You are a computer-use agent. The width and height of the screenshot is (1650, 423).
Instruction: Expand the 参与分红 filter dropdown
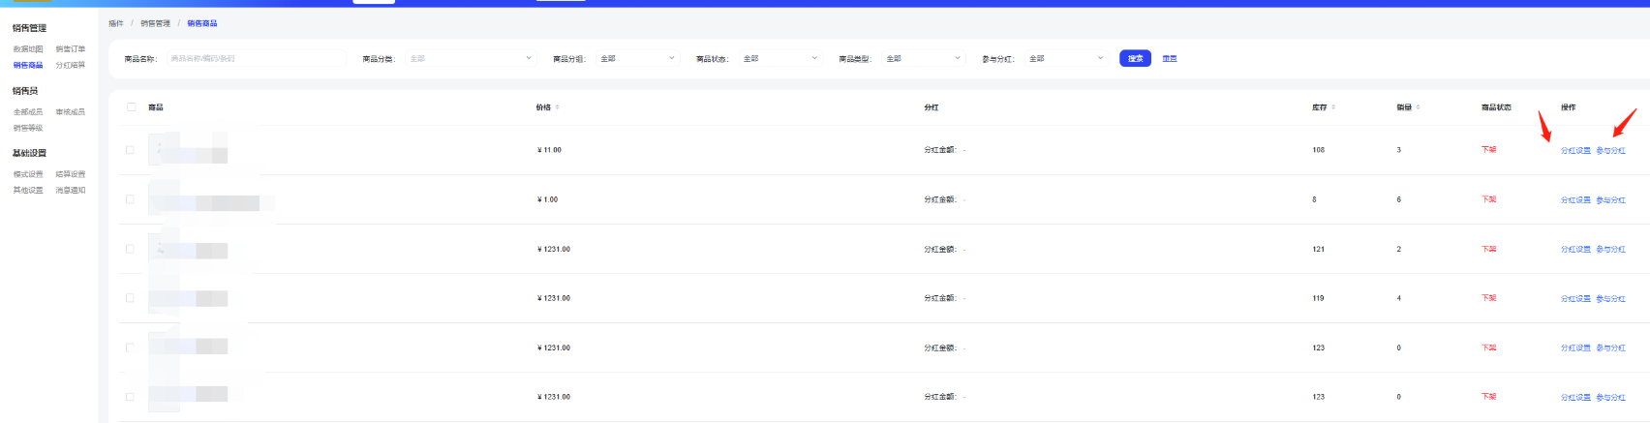click(x=1065, y=59)
